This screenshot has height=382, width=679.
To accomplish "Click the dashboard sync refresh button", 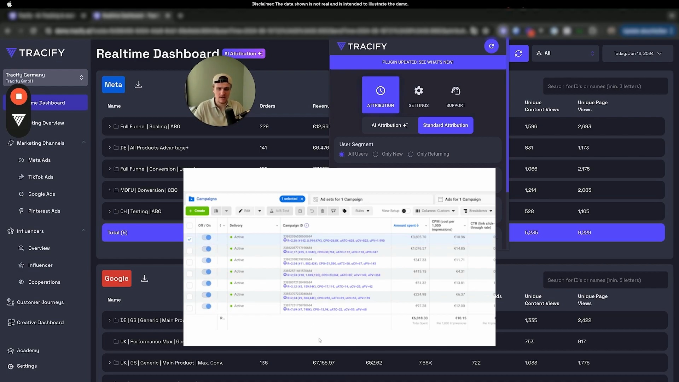I will click(518, 53).
